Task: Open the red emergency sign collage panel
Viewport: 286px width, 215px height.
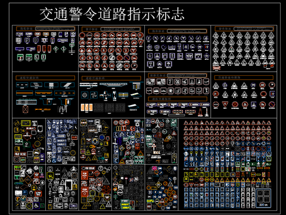Action: coord(95,188)
